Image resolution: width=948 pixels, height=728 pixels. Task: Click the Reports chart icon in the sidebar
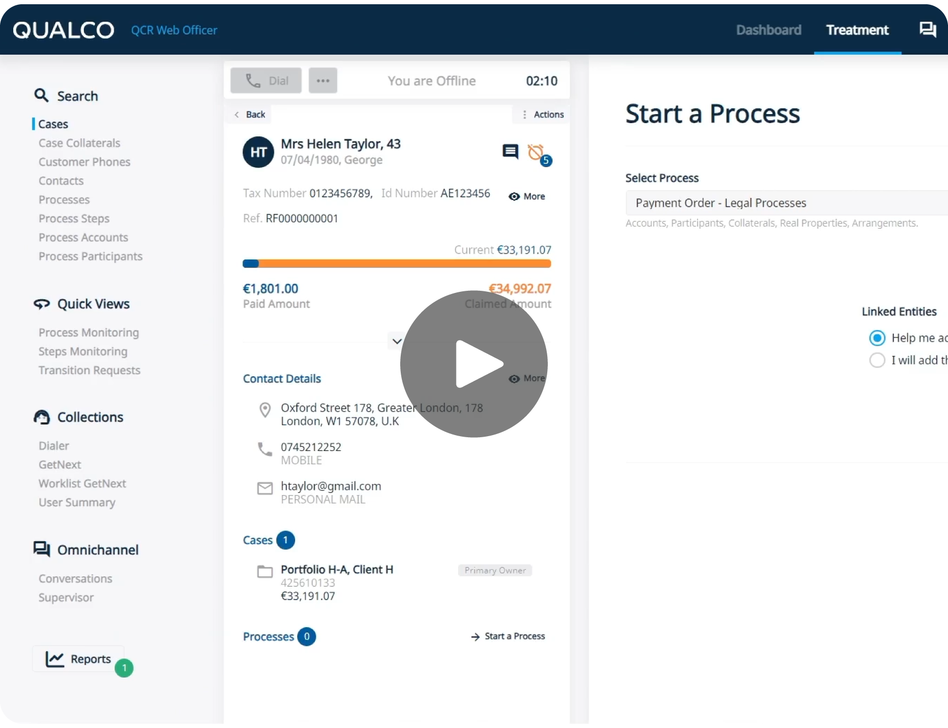[x=55, y=659]
